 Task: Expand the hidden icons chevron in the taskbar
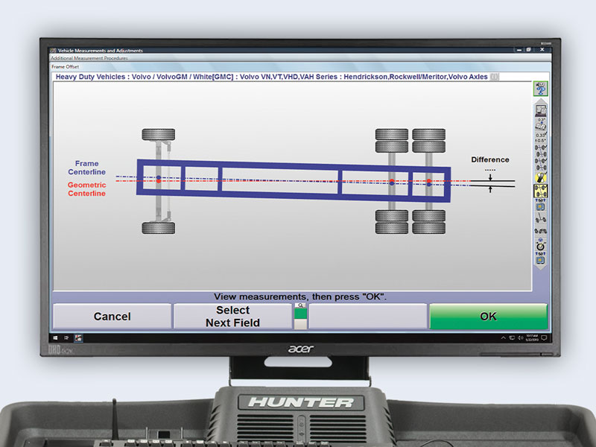point(504,337)
